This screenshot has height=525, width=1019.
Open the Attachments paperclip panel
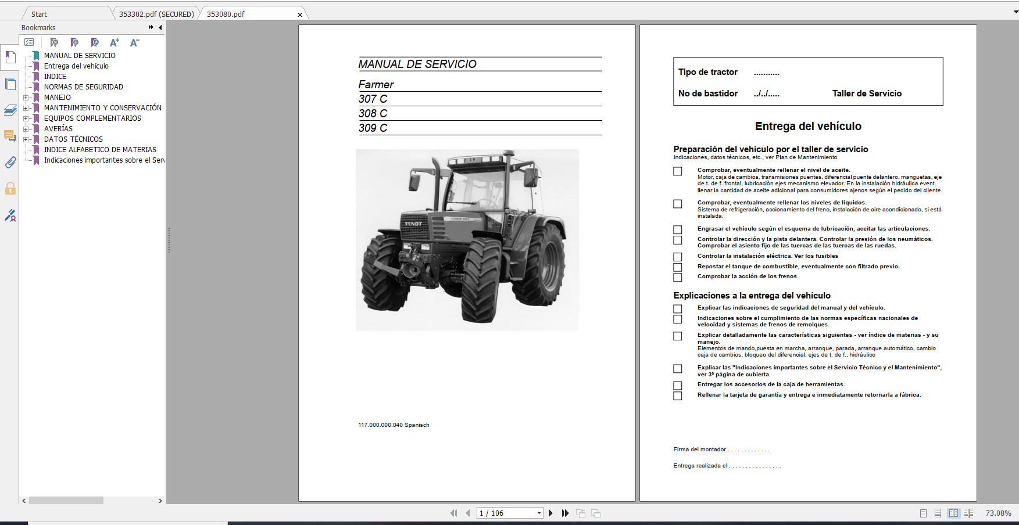click(x=10, y=162)
